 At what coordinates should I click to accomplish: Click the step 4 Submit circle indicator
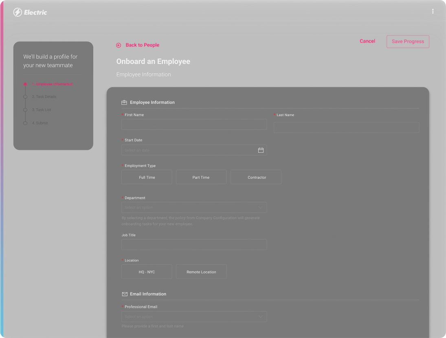pyautogui.click(x=25, y=123)
